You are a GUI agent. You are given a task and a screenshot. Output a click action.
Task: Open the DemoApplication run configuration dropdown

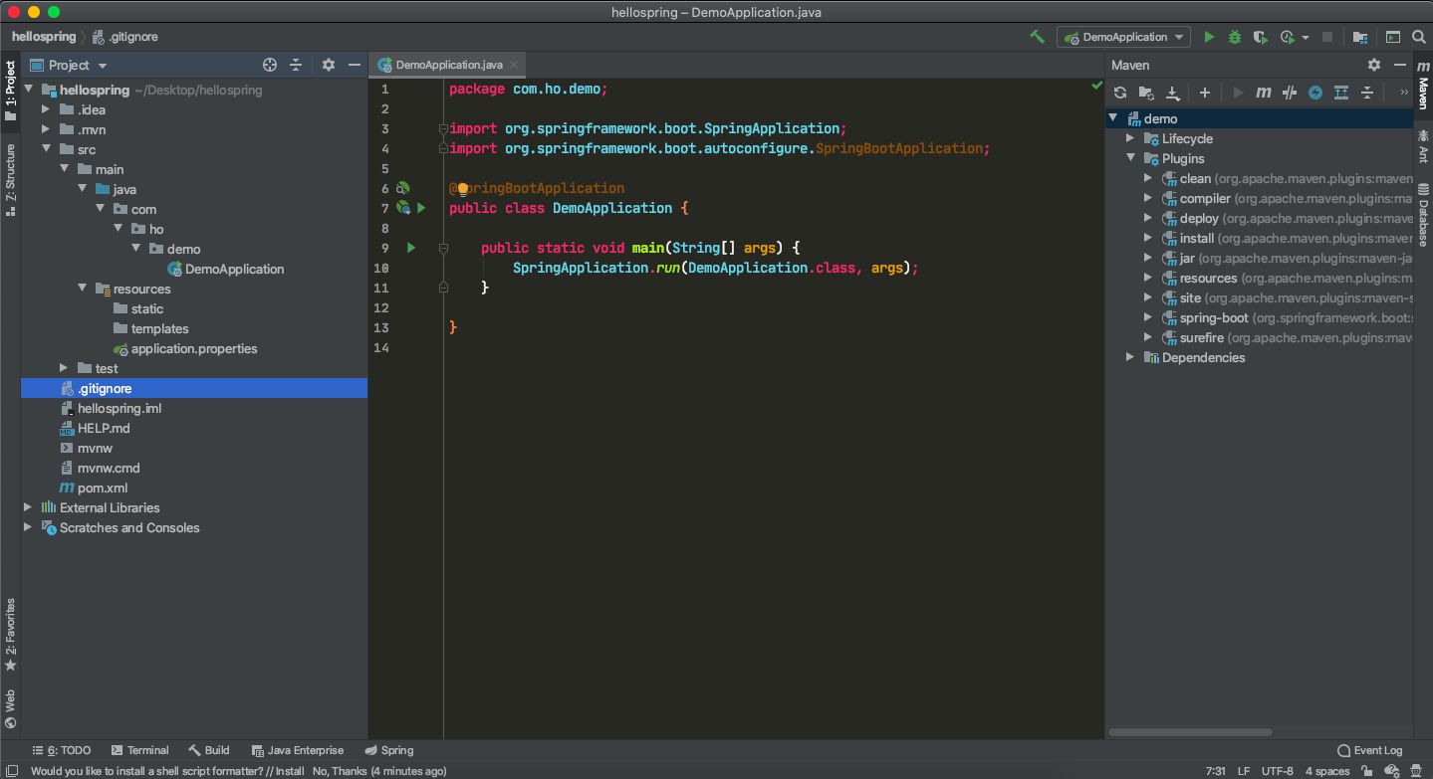coord(1123,37)
